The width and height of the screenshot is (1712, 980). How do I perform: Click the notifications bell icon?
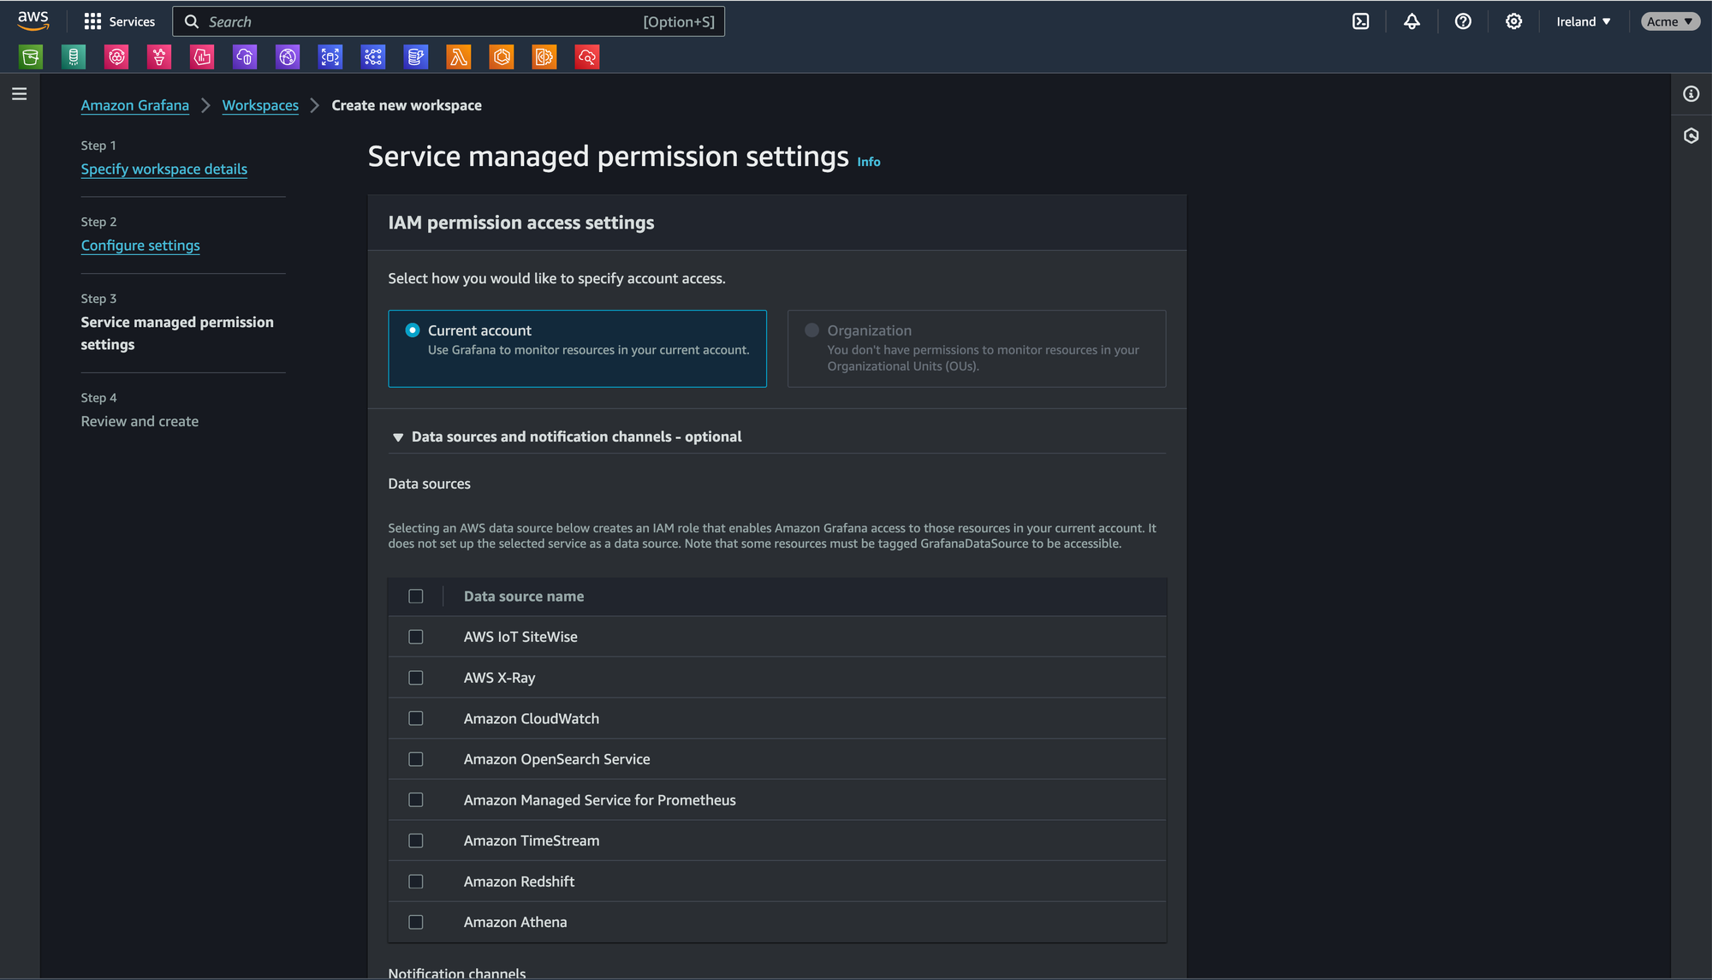tap(1411, 21)
